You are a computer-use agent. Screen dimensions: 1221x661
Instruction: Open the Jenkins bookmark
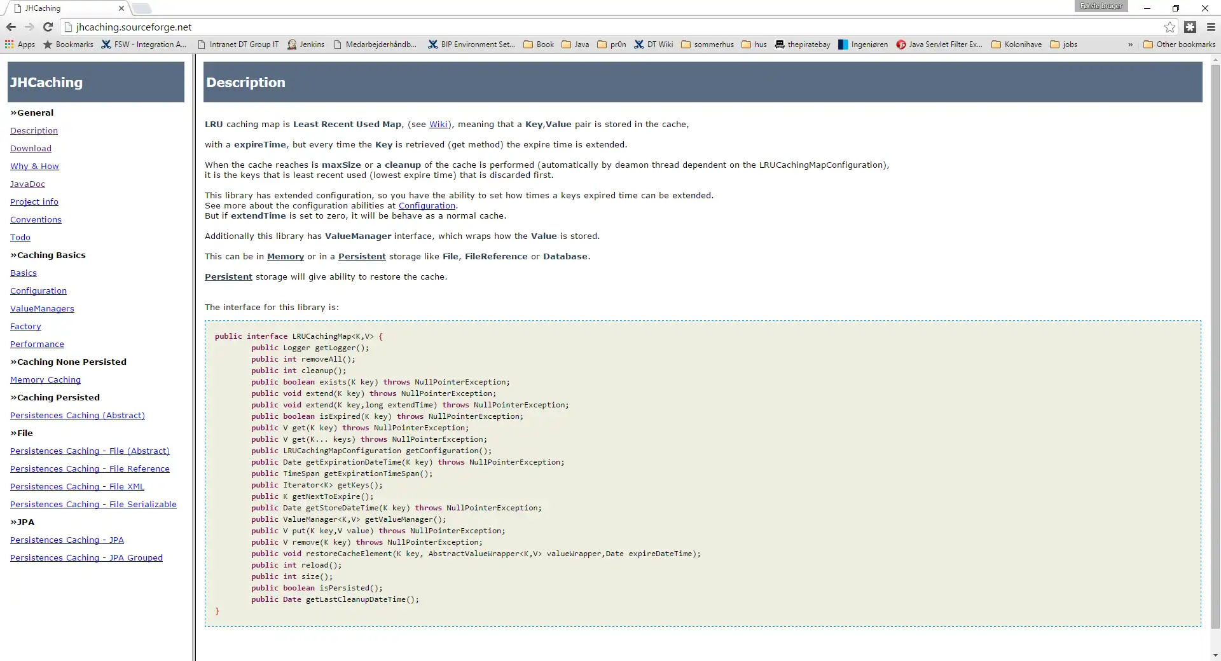click(x=306, y=44)
